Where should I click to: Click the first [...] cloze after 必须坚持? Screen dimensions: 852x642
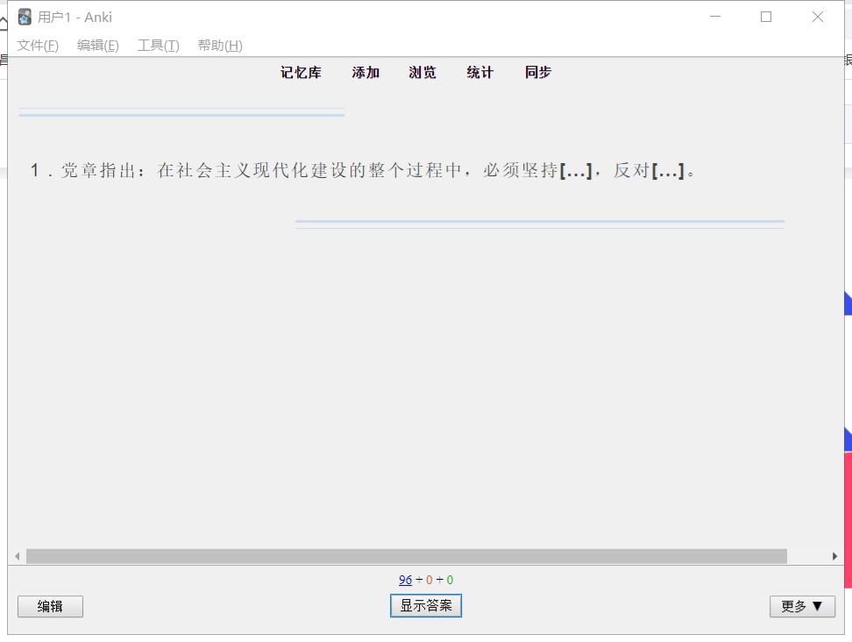point(576,171)
